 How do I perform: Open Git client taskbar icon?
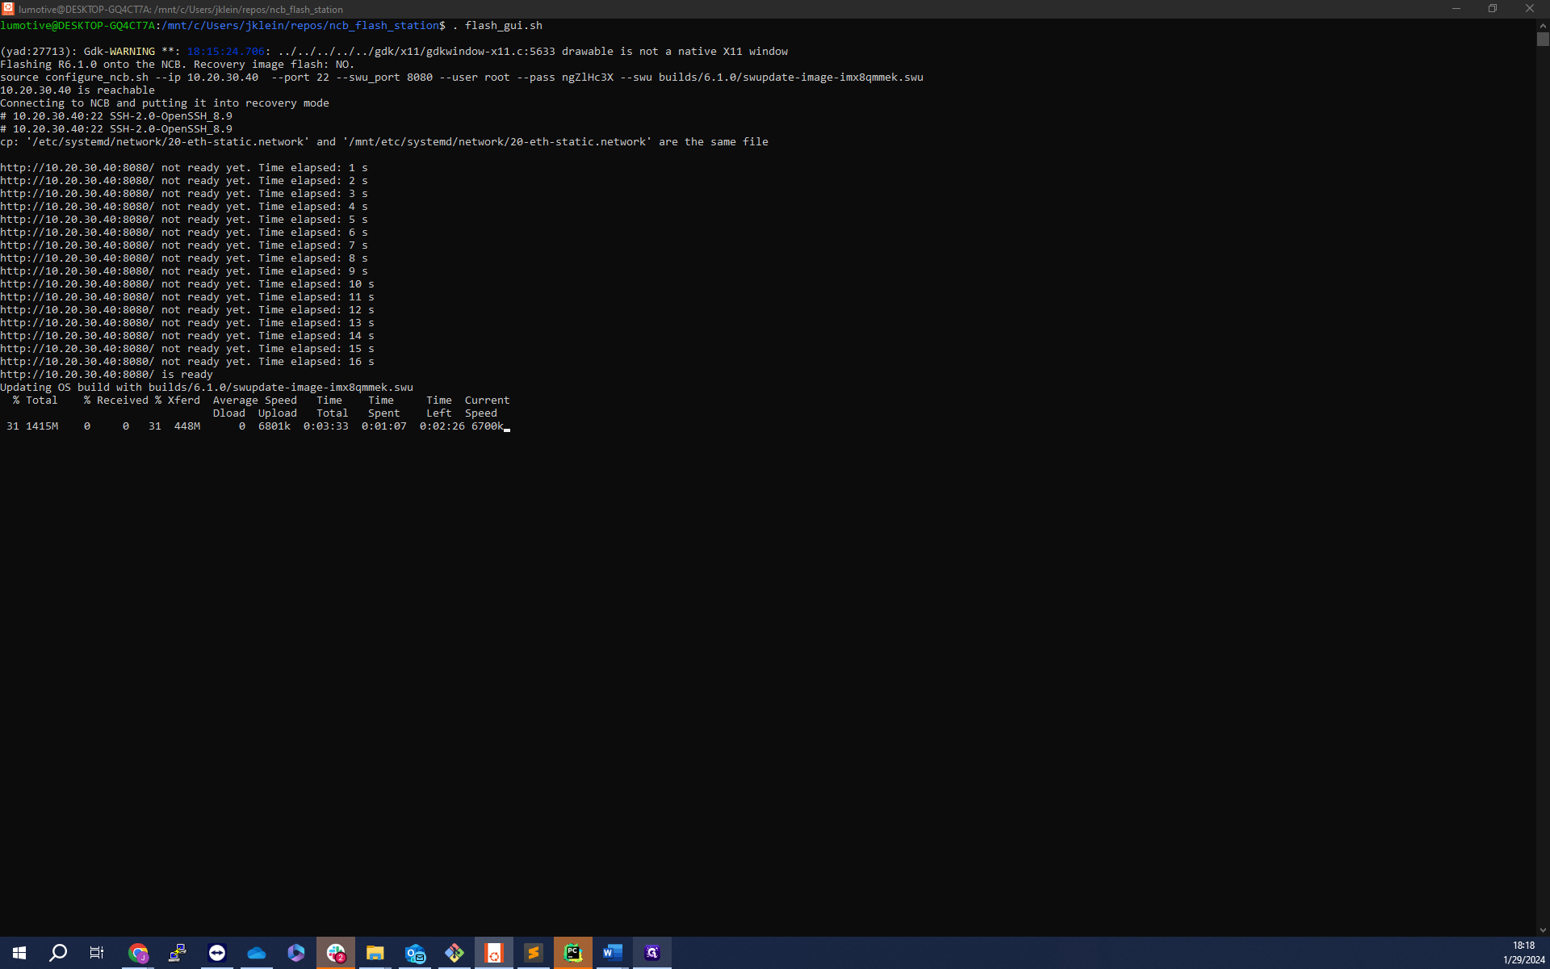pos(455,953)
